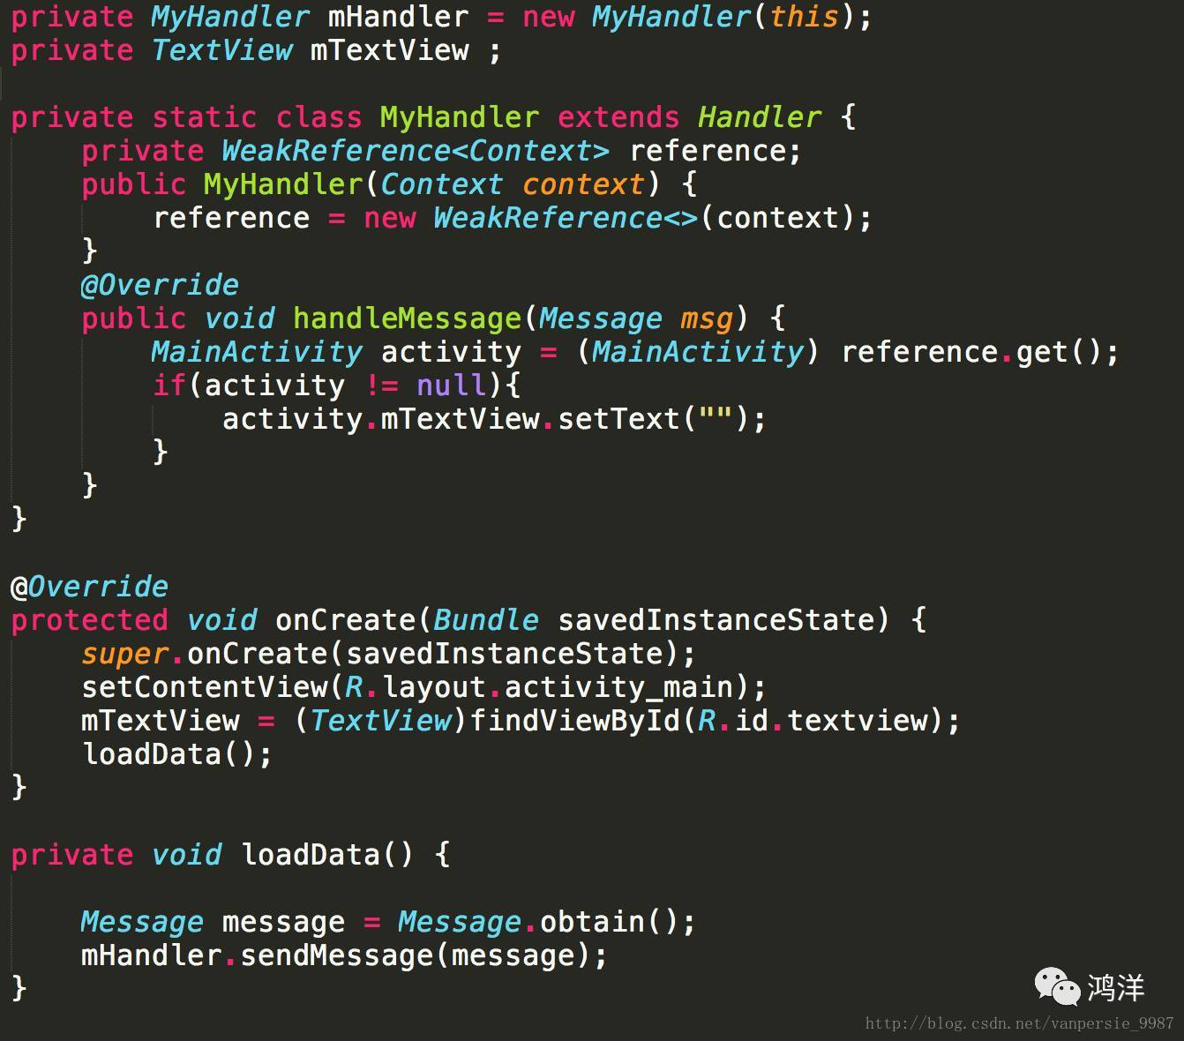The width and height of the screenshot is (1184, 1041).
Task: Click the white "message" variable being declared
Action: 283,922
